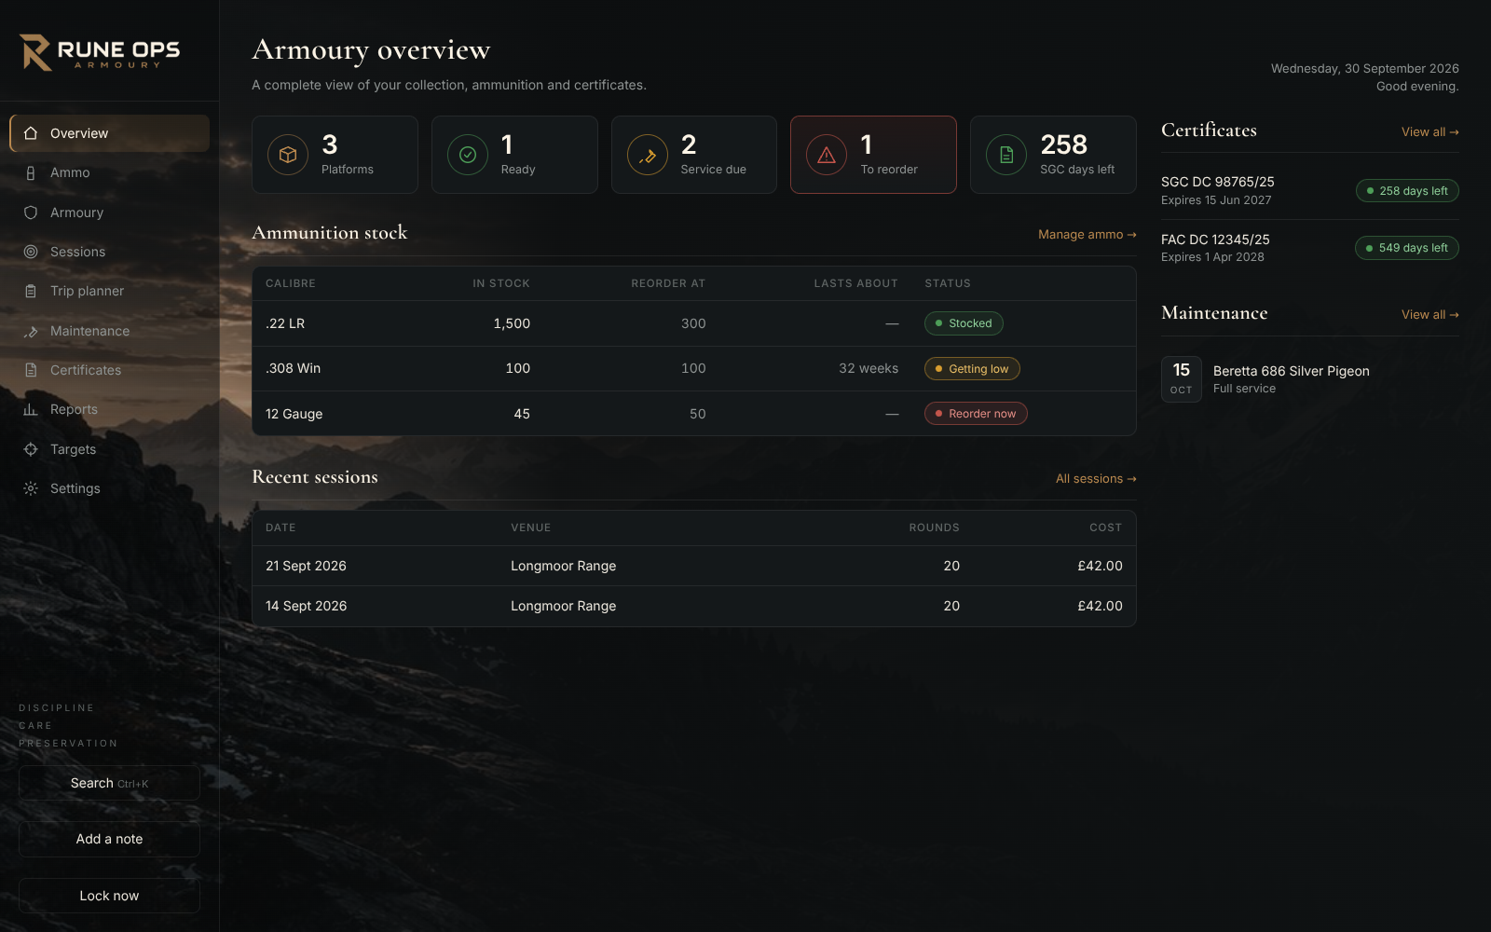Click the 549 days left badge

coord(1407,248)
